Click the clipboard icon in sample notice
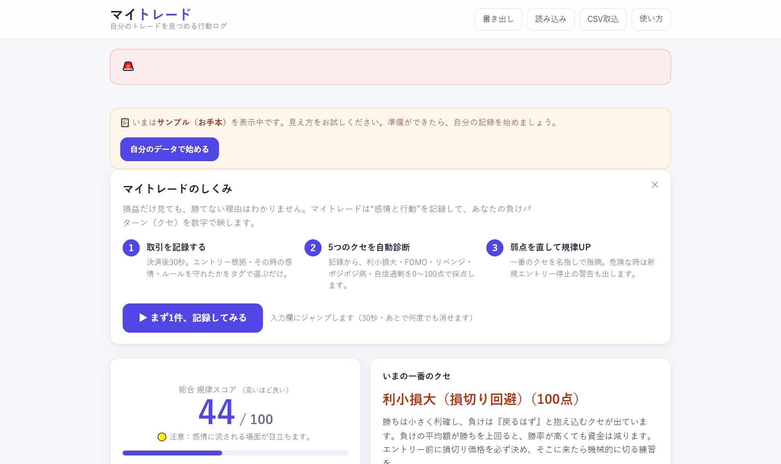Screen dimensions: 781x464 coord(125,122)
